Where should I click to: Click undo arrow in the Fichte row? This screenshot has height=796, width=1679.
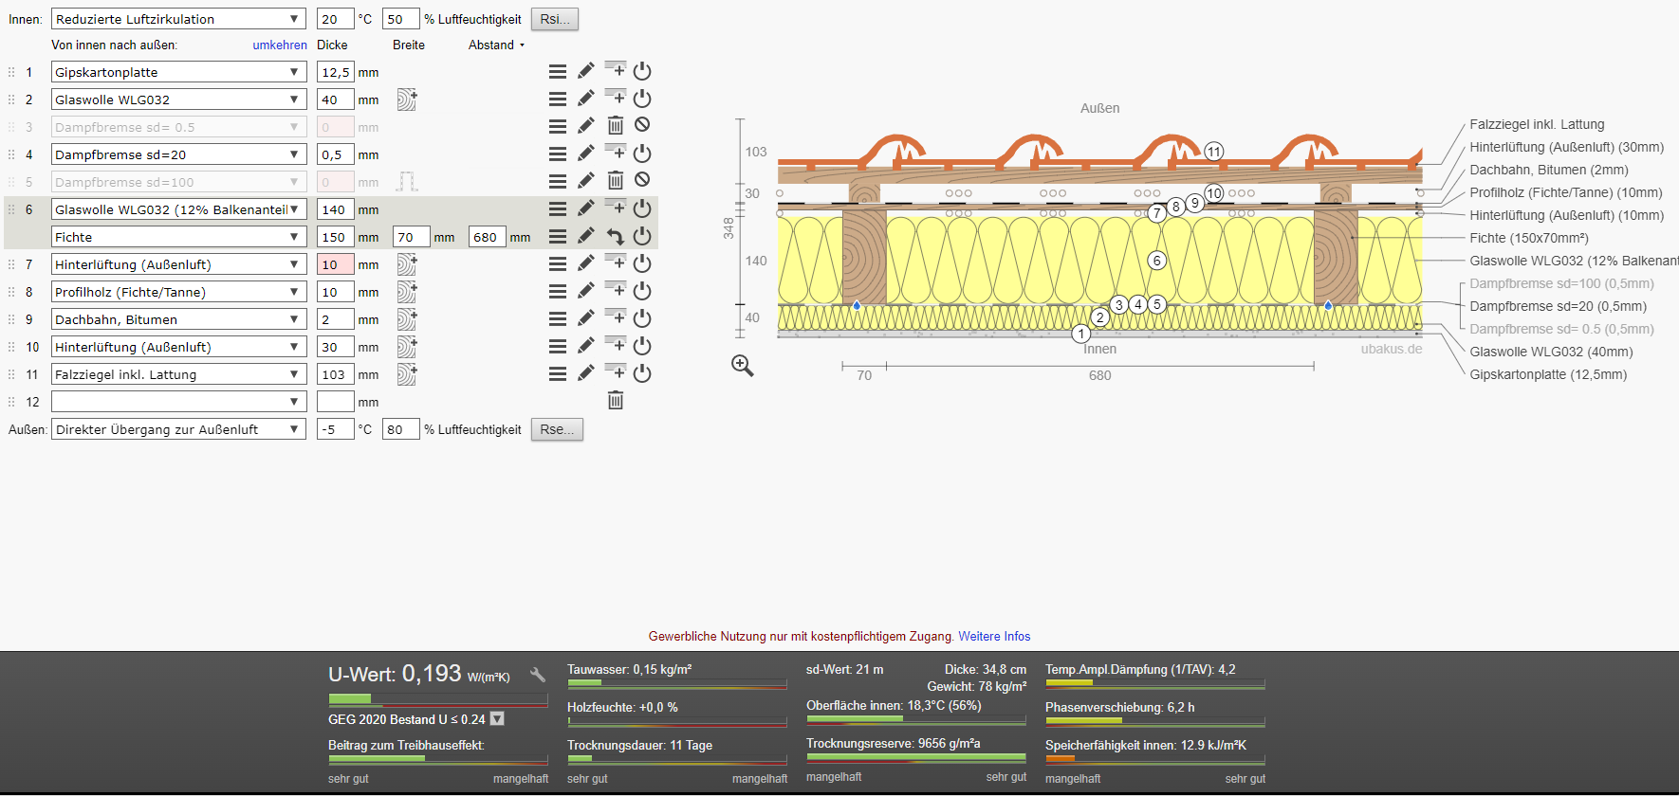tap(615, 237)
